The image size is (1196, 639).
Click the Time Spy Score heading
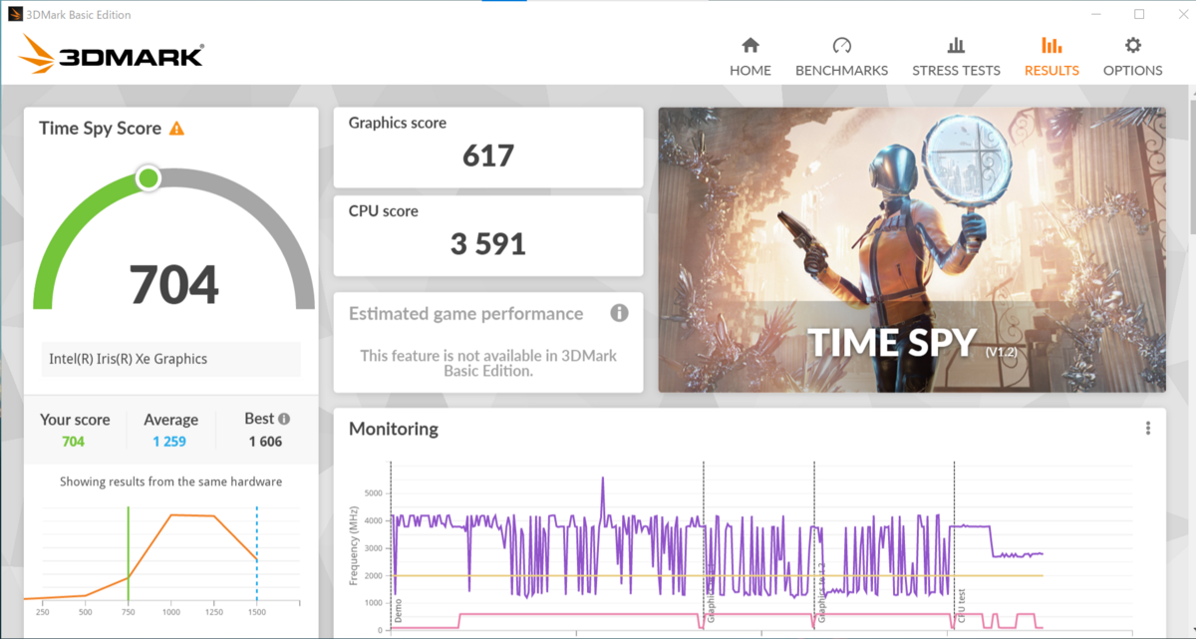(x=100, y=129)
